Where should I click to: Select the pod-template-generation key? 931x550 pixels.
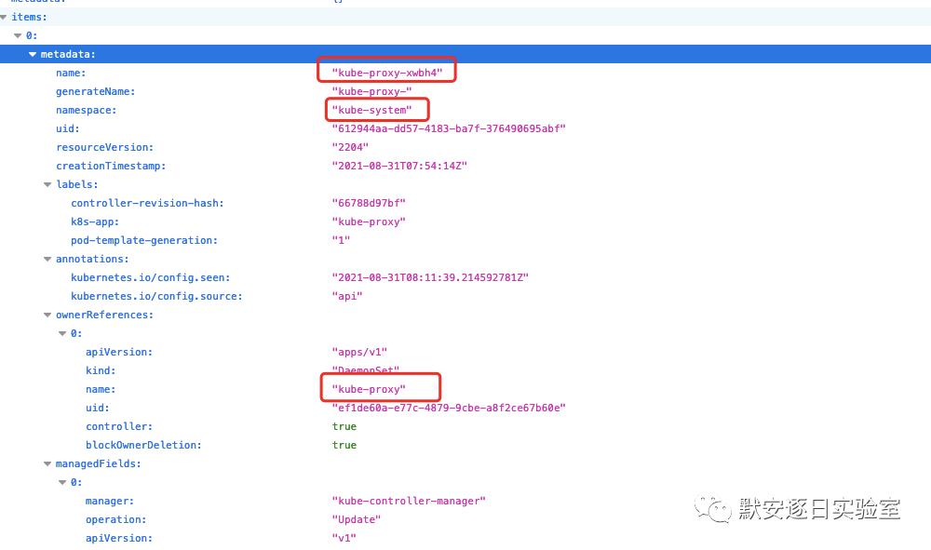144,240
